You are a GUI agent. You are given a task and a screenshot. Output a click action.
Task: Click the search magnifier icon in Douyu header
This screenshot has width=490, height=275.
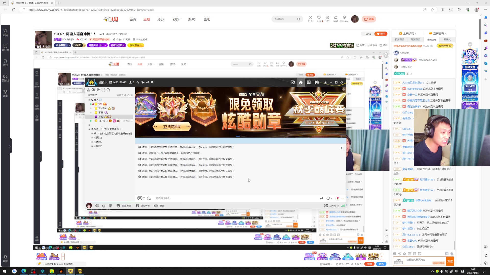click(299, 19)
